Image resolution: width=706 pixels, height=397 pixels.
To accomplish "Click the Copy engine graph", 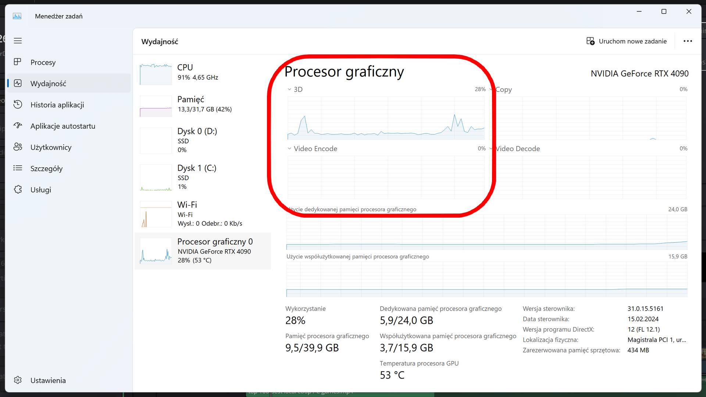I will [x=588, y=118].
